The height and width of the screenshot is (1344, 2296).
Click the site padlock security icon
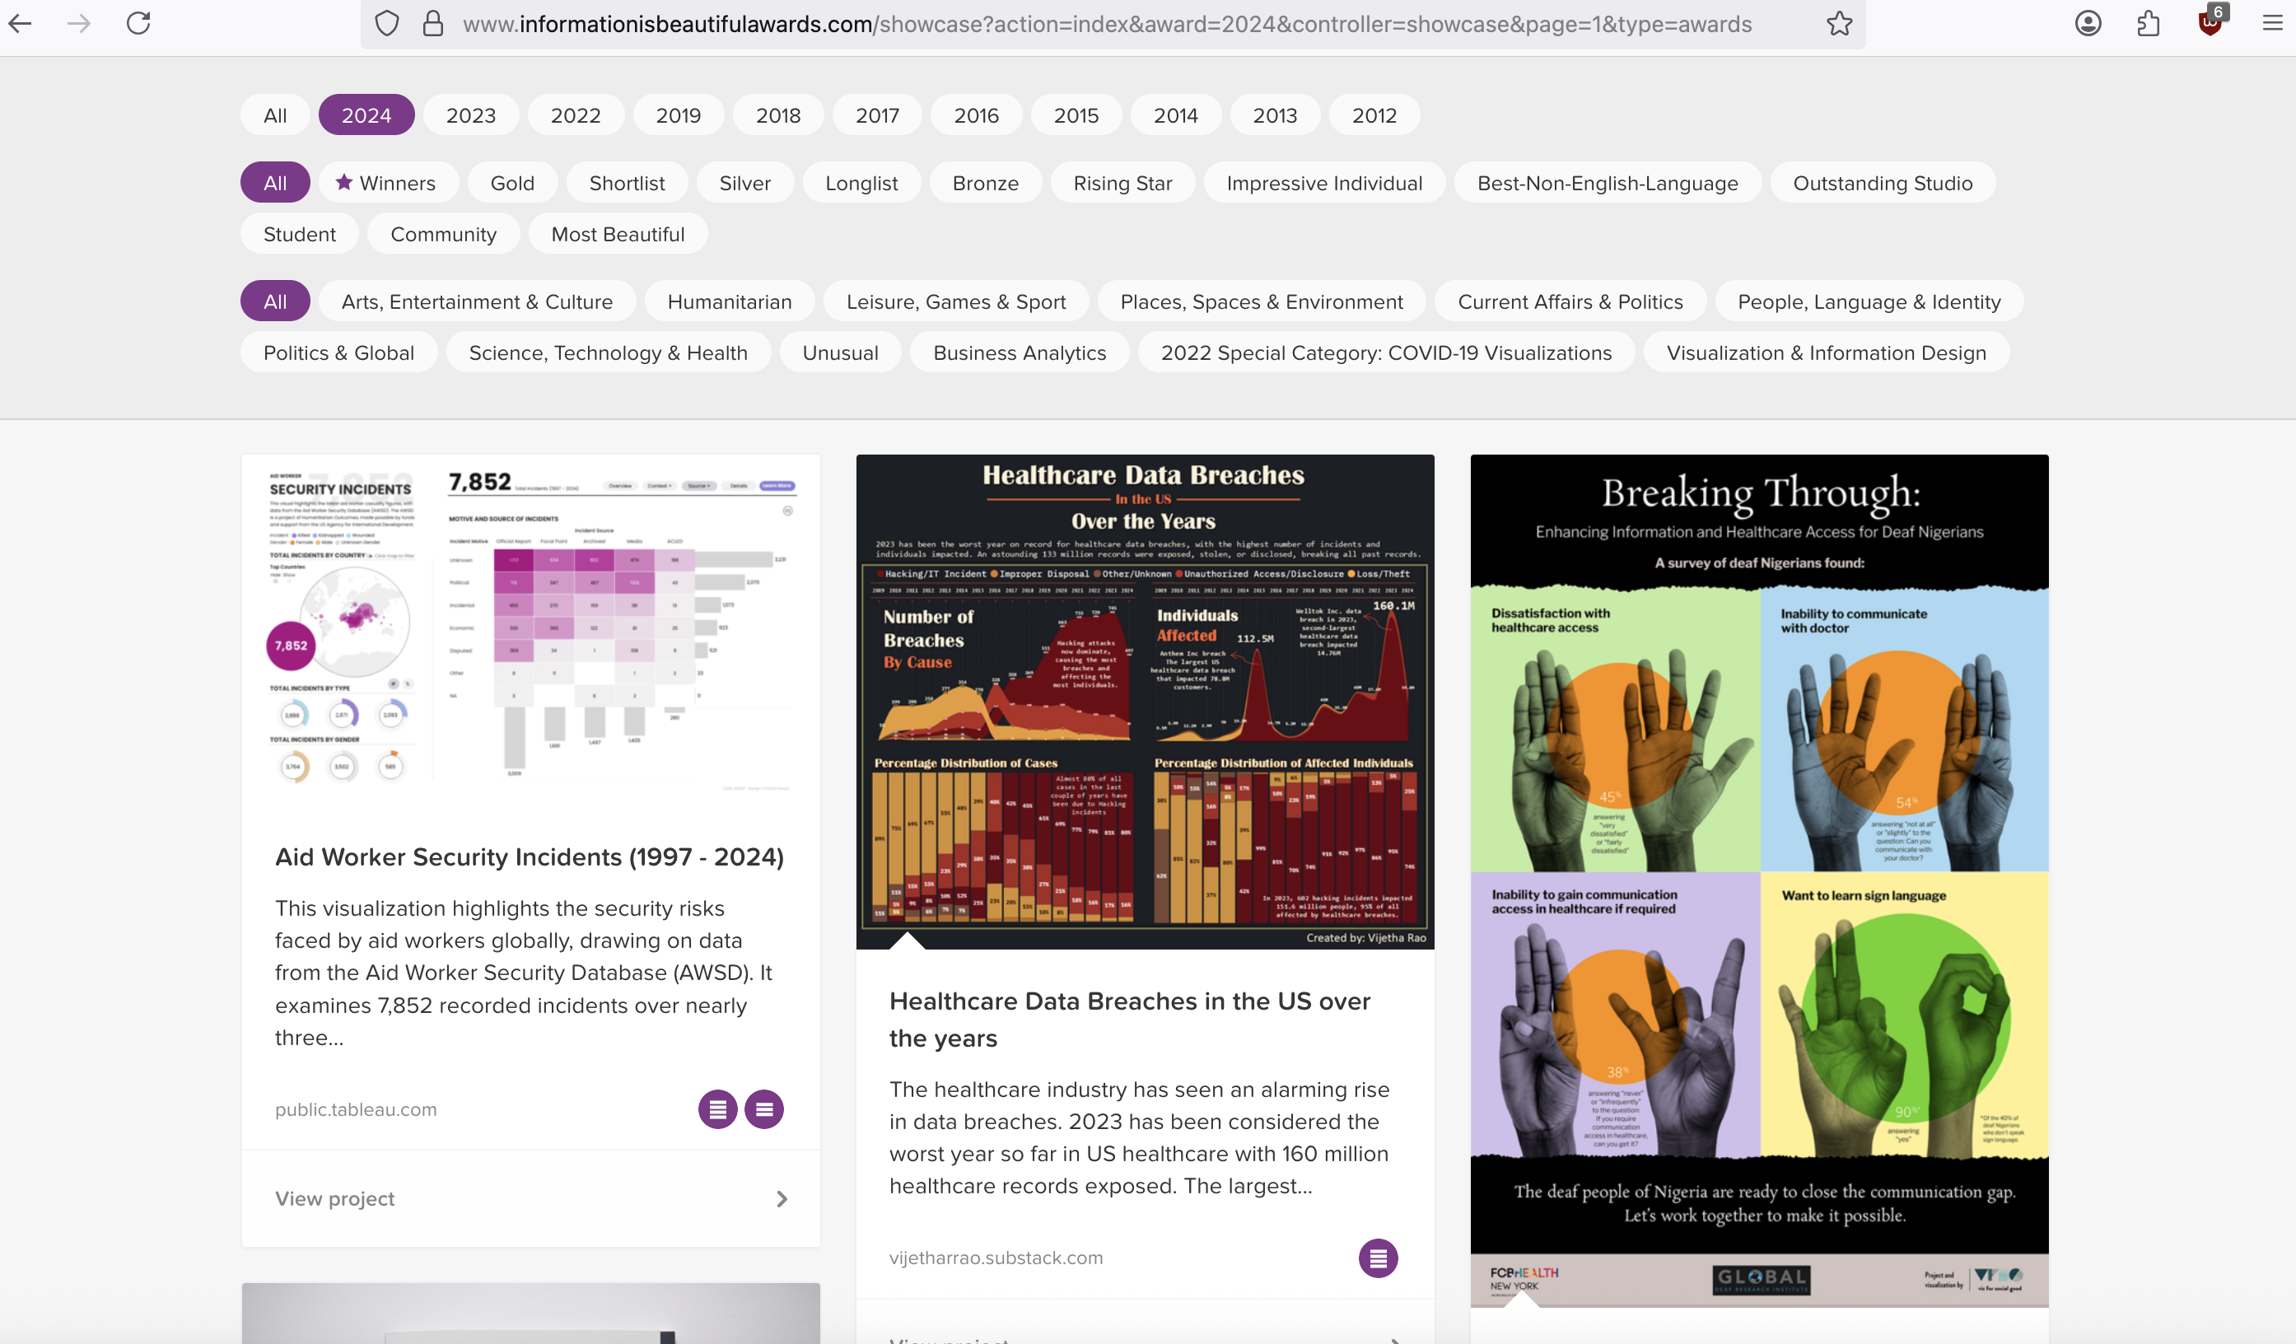tap(434, 24)
